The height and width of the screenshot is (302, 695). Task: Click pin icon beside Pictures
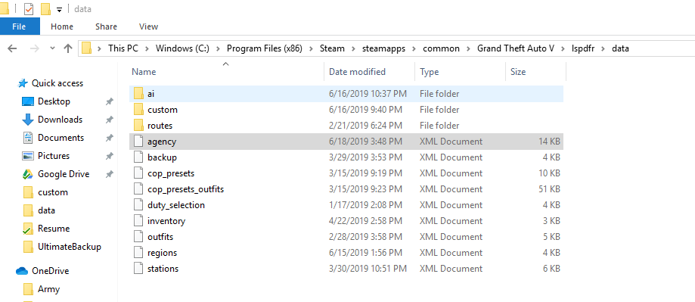pos(109,156)
